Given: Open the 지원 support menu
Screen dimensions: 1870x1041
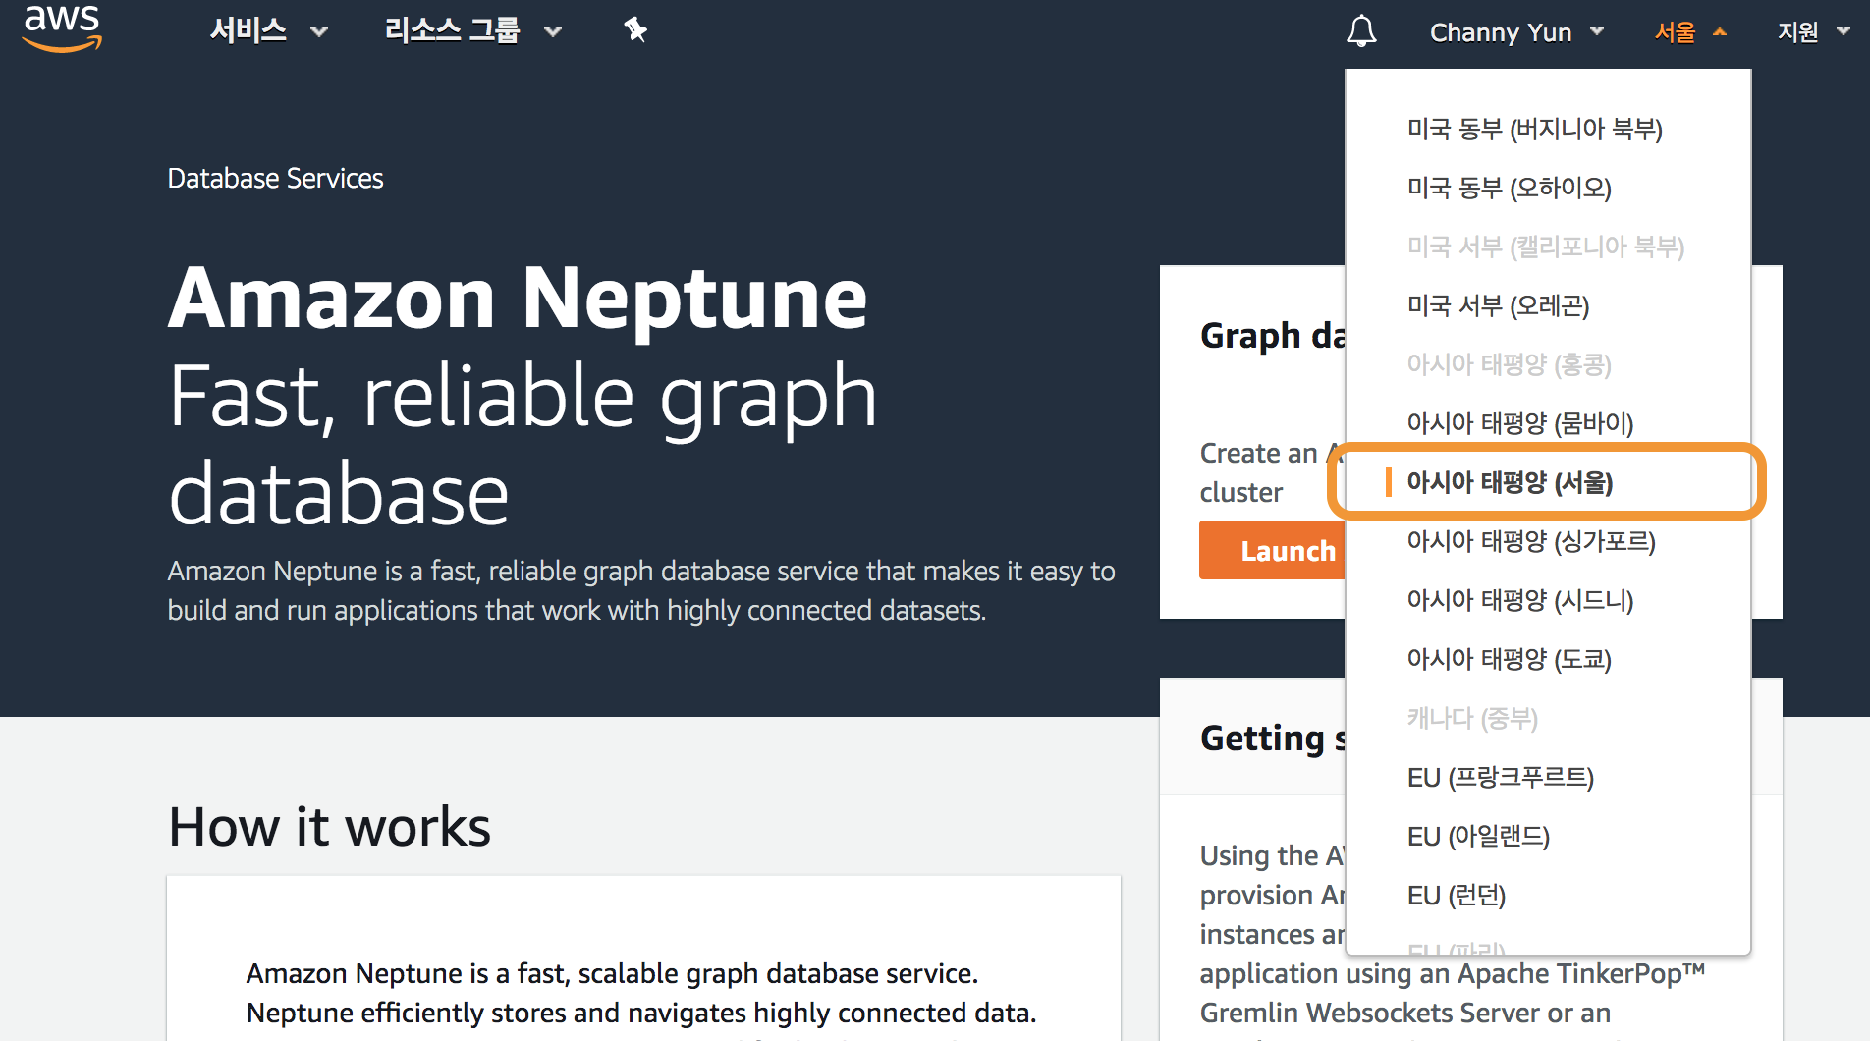Looking at the screenshot, I should point(1812,32).
